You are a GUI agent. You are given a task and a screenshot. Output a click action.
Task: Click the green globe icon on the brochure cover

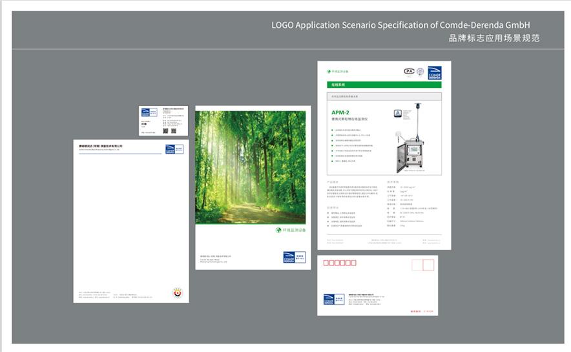click(278, 230)
